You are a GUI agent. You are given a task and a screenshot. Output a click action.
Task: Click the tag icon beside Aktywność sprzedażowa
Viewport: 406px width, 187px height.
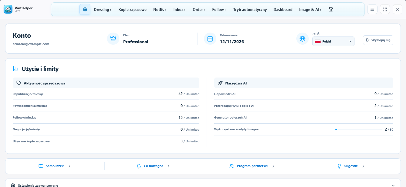(x=19, y=83)
